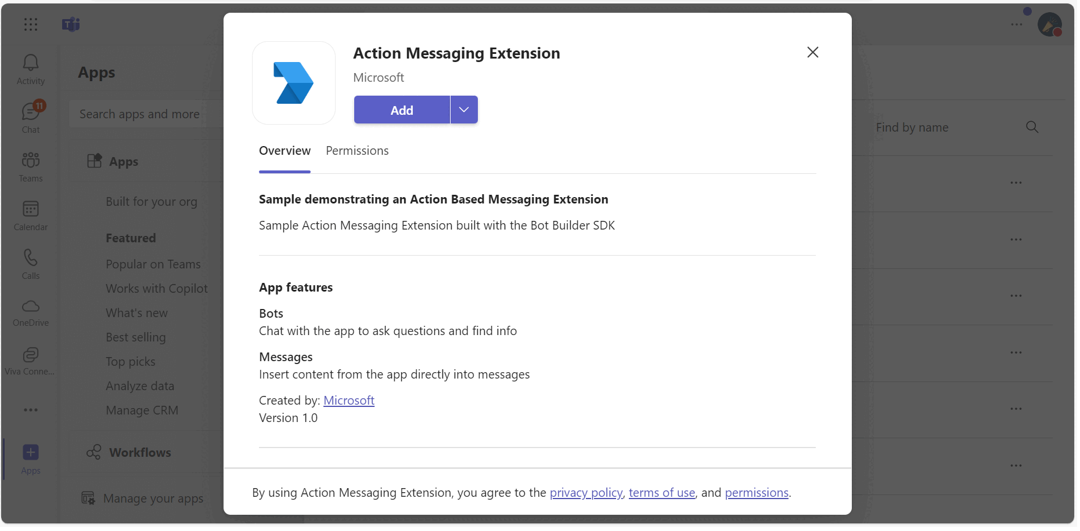Screen dimensions: 1080x531
Task: Open more options from the sidebar ellipsis
Action: 30,410
